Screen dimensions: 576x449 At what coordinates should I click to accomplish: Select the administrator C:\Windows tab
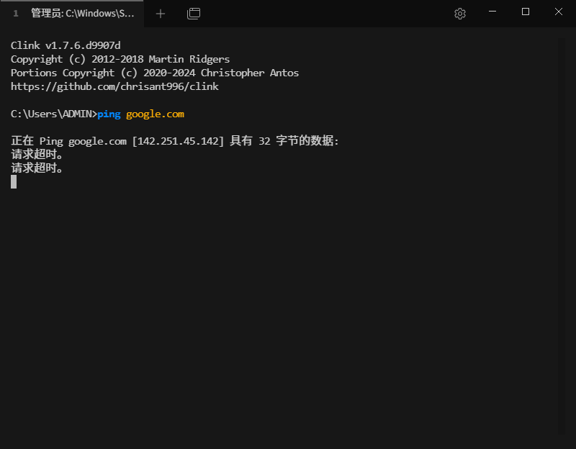point(72,14)
